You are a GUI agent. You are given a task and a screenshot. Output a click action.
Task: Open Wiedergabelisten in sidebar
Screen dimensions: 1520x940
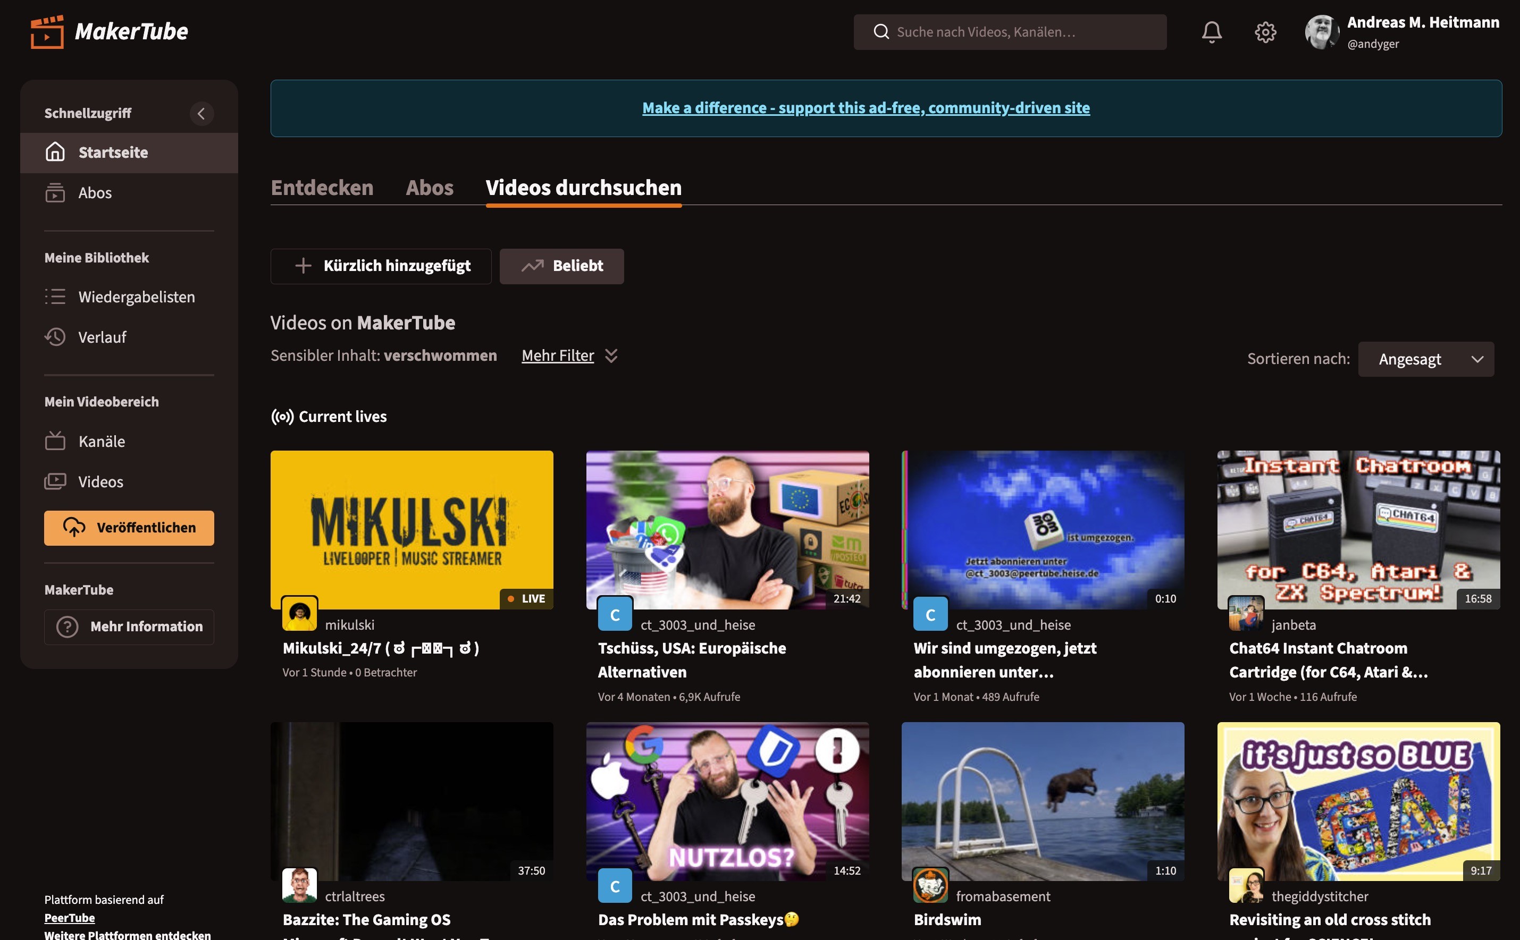[x=136, y=297]
